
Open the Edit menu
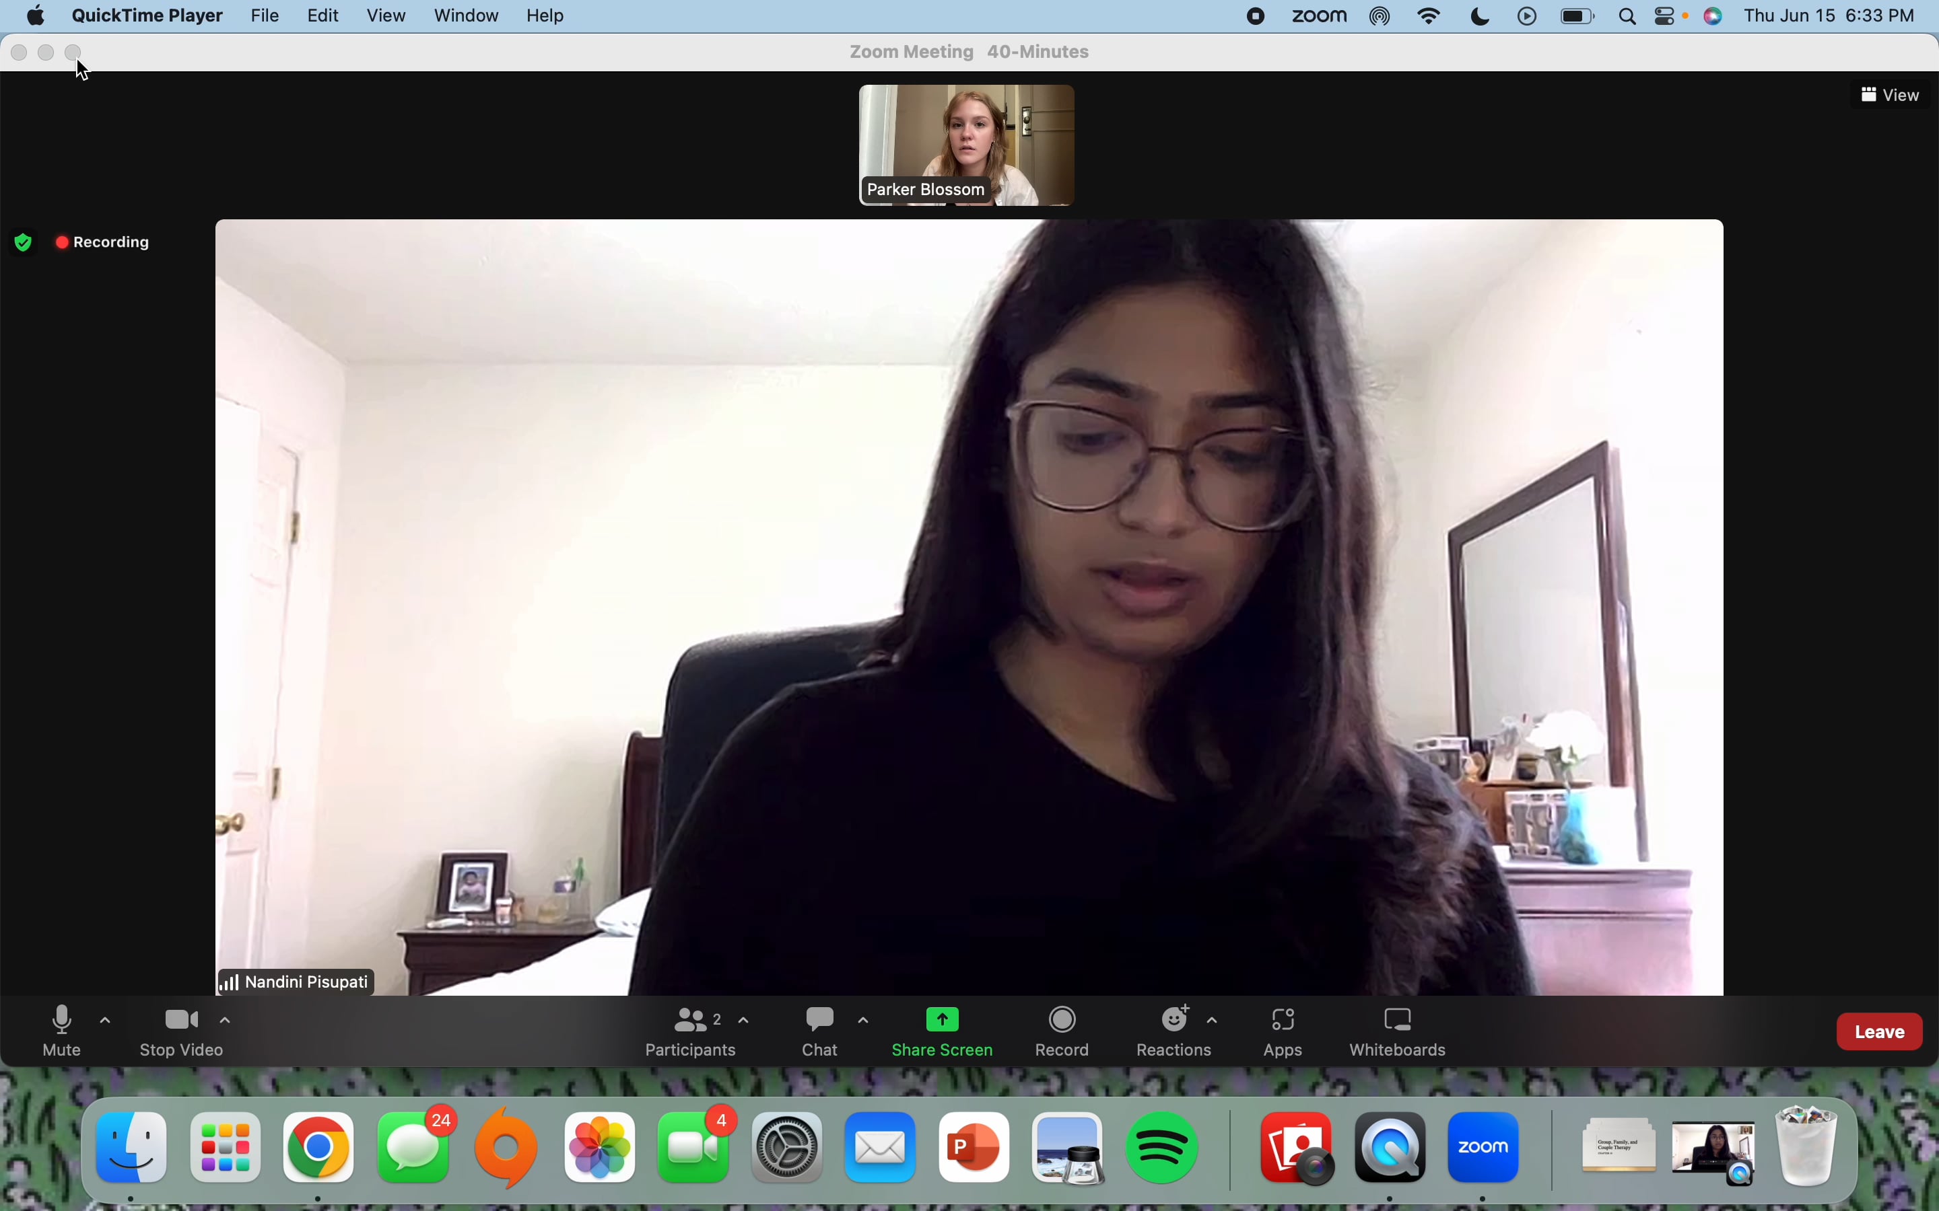click(324, 16)
